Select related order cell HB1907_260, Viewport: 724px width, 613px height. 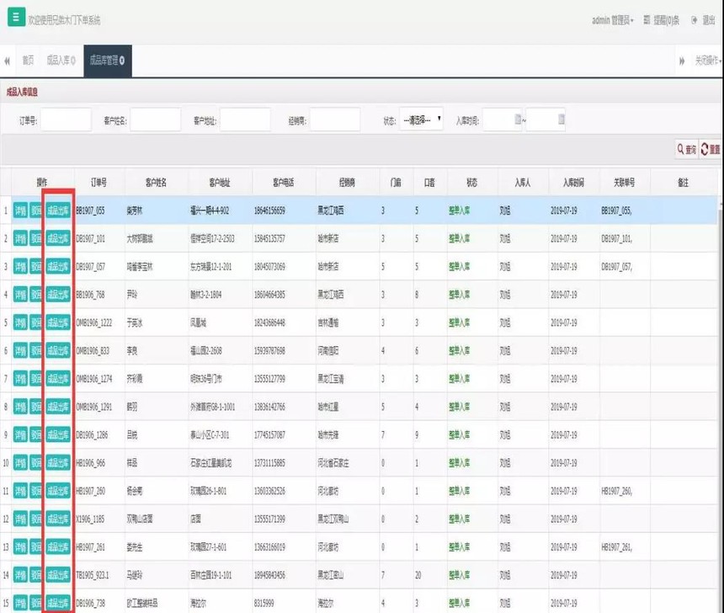[x=617, y=491]
